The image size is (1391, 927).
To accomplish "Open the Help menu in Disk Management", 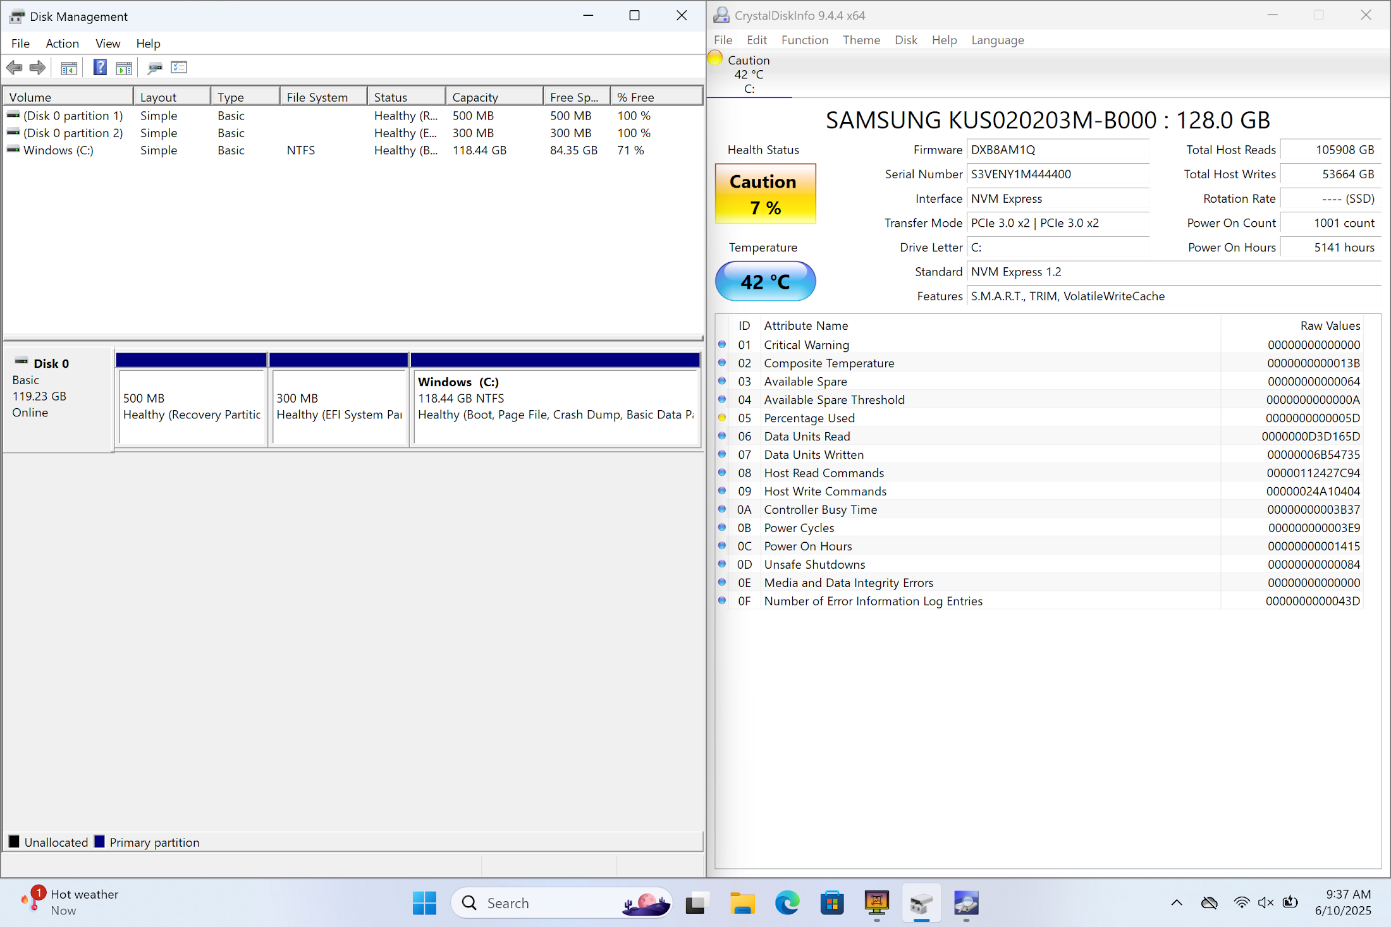I will point(148,43).
